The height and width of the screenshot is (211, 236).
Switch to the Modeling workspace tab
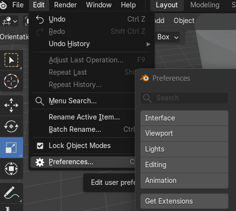pyautogui.click(x=205, y=5)
